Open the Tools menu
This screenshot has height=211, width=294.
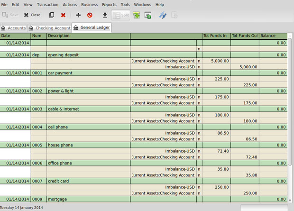click(x=125, y=4)
